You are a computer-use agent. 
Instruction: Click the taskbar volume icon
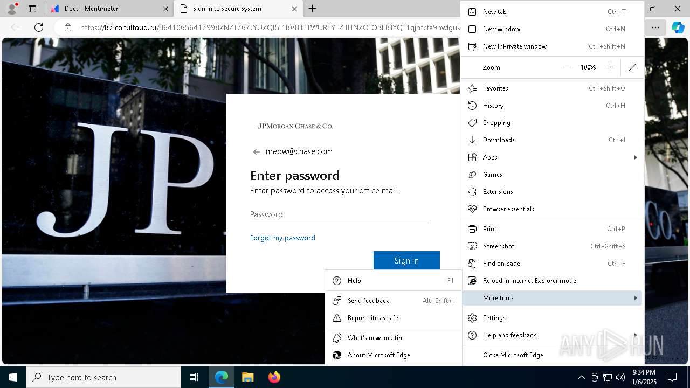pos(620,377)
